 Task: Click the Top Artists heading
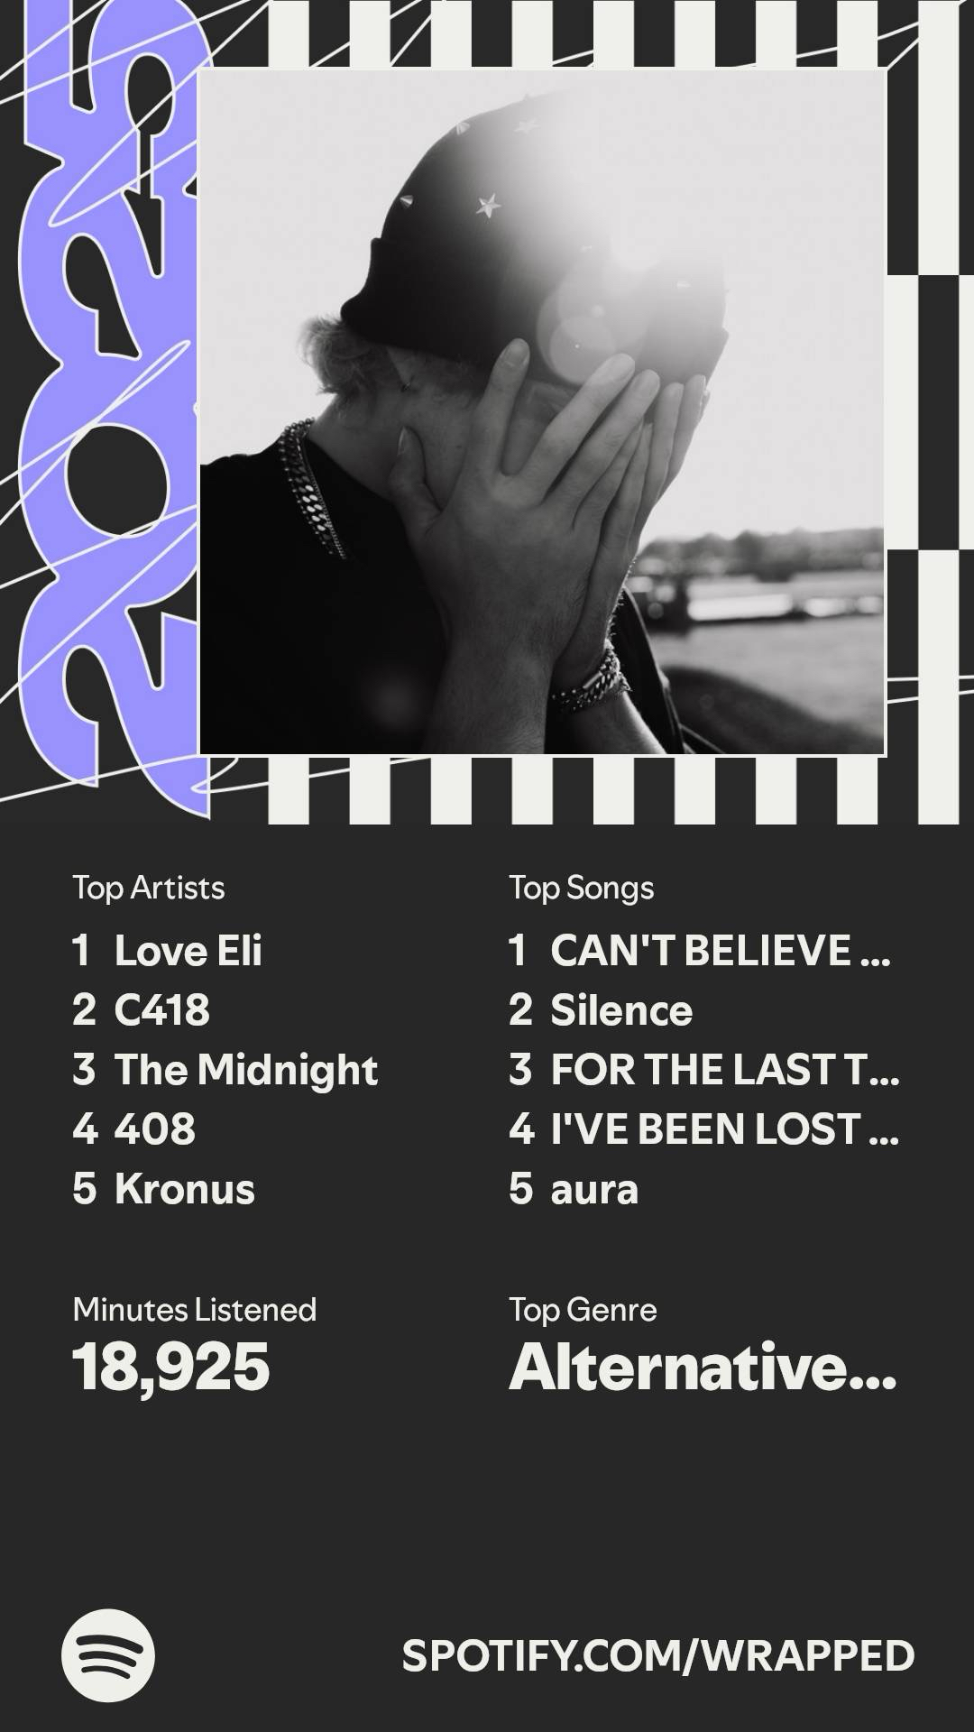point(149,888)
